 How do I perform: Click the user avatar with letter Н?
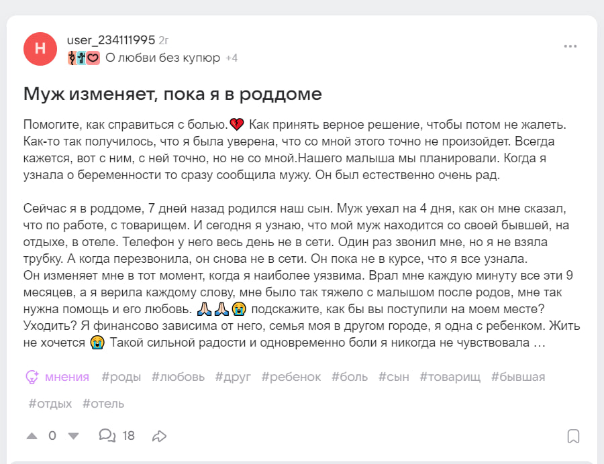click(40, 49)
